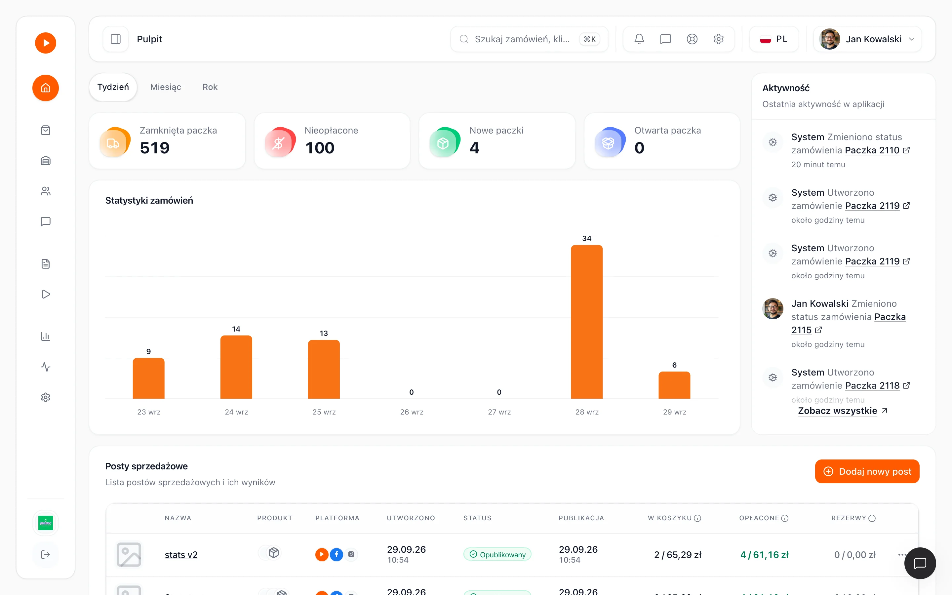Screen dimensions: 952x595
Task: Open the activity pulse sidebar icon
Action: point(46,367)
